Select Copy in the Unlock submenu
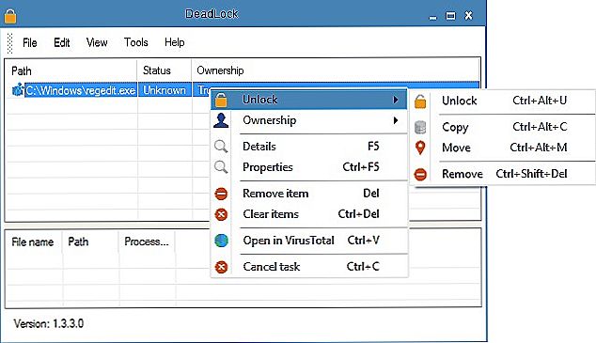Screen dimensions: 596x343 click(x=503, y=127)
